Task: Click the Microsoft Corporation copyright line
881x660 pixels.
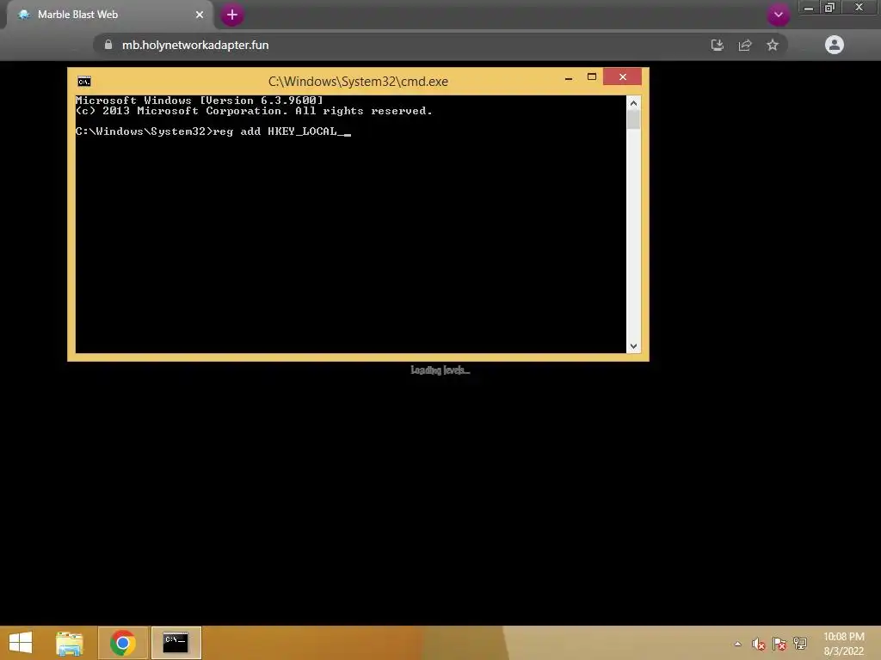Action: (x=254, y=111)
